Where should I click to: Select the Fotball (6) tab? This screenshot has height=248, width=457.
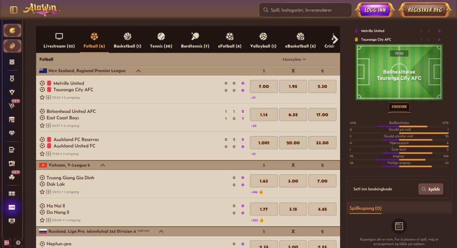pyautogui.click(x=94, y=40)
